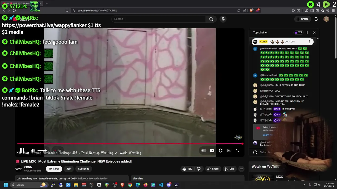Screen dimensions: 337x189
Task: Click the #comedy hashtag
Action: point(93,178)
